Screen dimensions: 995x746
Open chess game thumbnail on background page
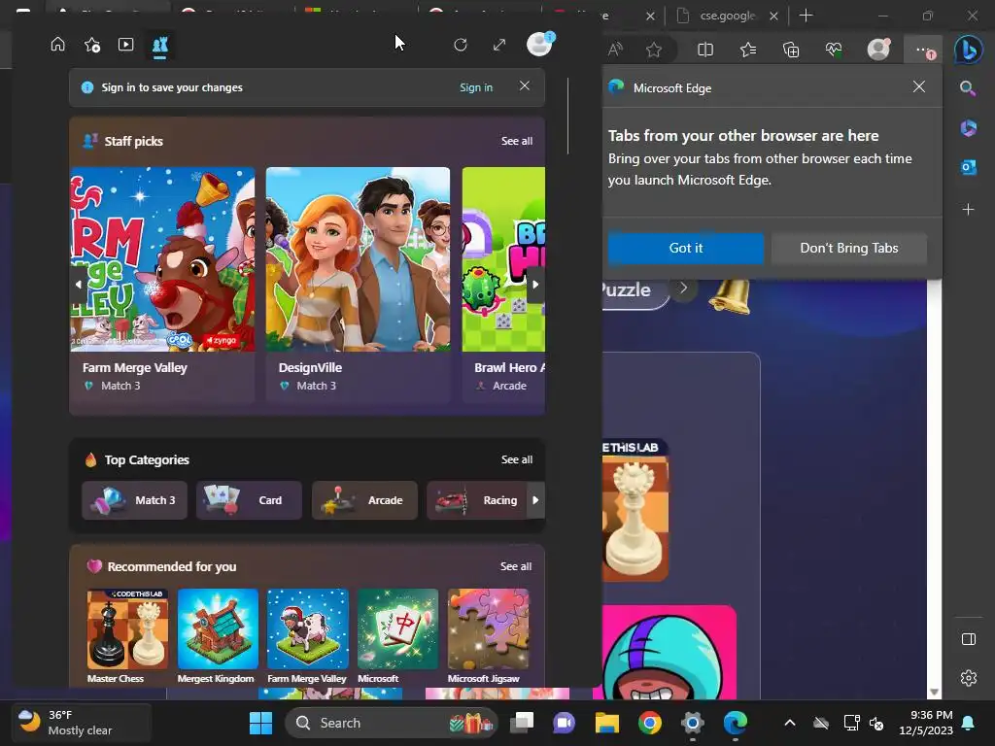(635, 511)
